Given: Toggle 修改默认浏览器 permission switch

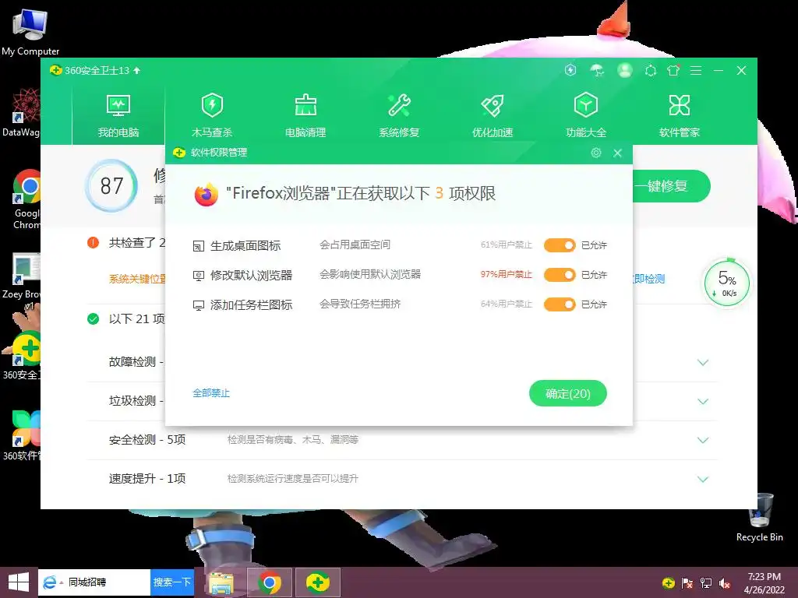Looking at the screenshot, I should pyautogui.click(x=560, y=275).
